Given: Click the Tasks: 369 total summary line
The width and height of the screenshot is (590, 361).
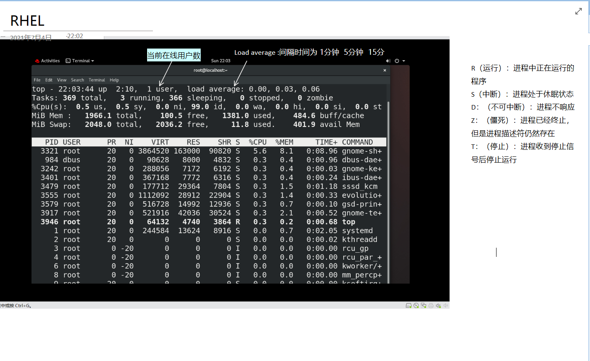Looking at the screenshot, I should pyautogui.click(x=182, y=98).
